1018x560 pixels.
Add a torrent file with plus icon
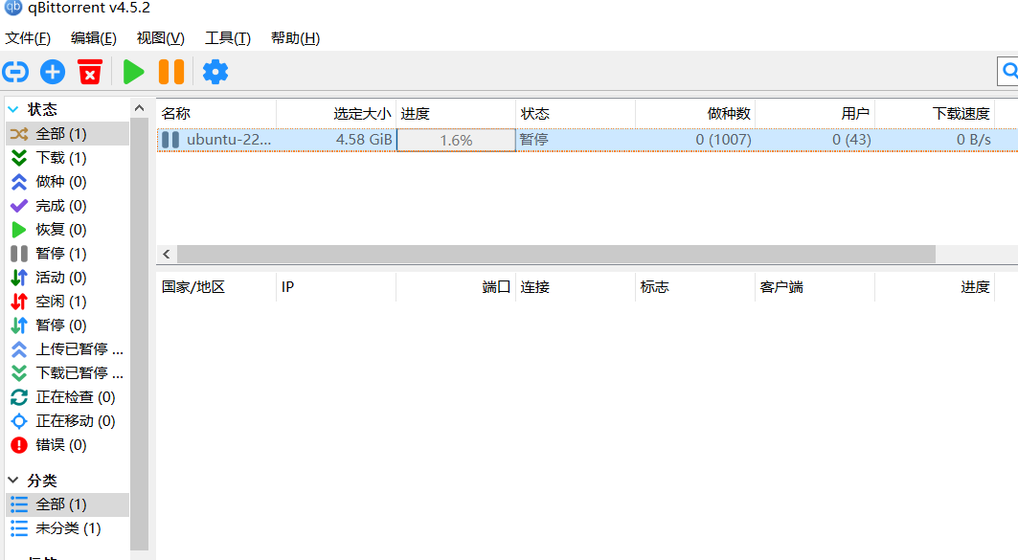53,72
